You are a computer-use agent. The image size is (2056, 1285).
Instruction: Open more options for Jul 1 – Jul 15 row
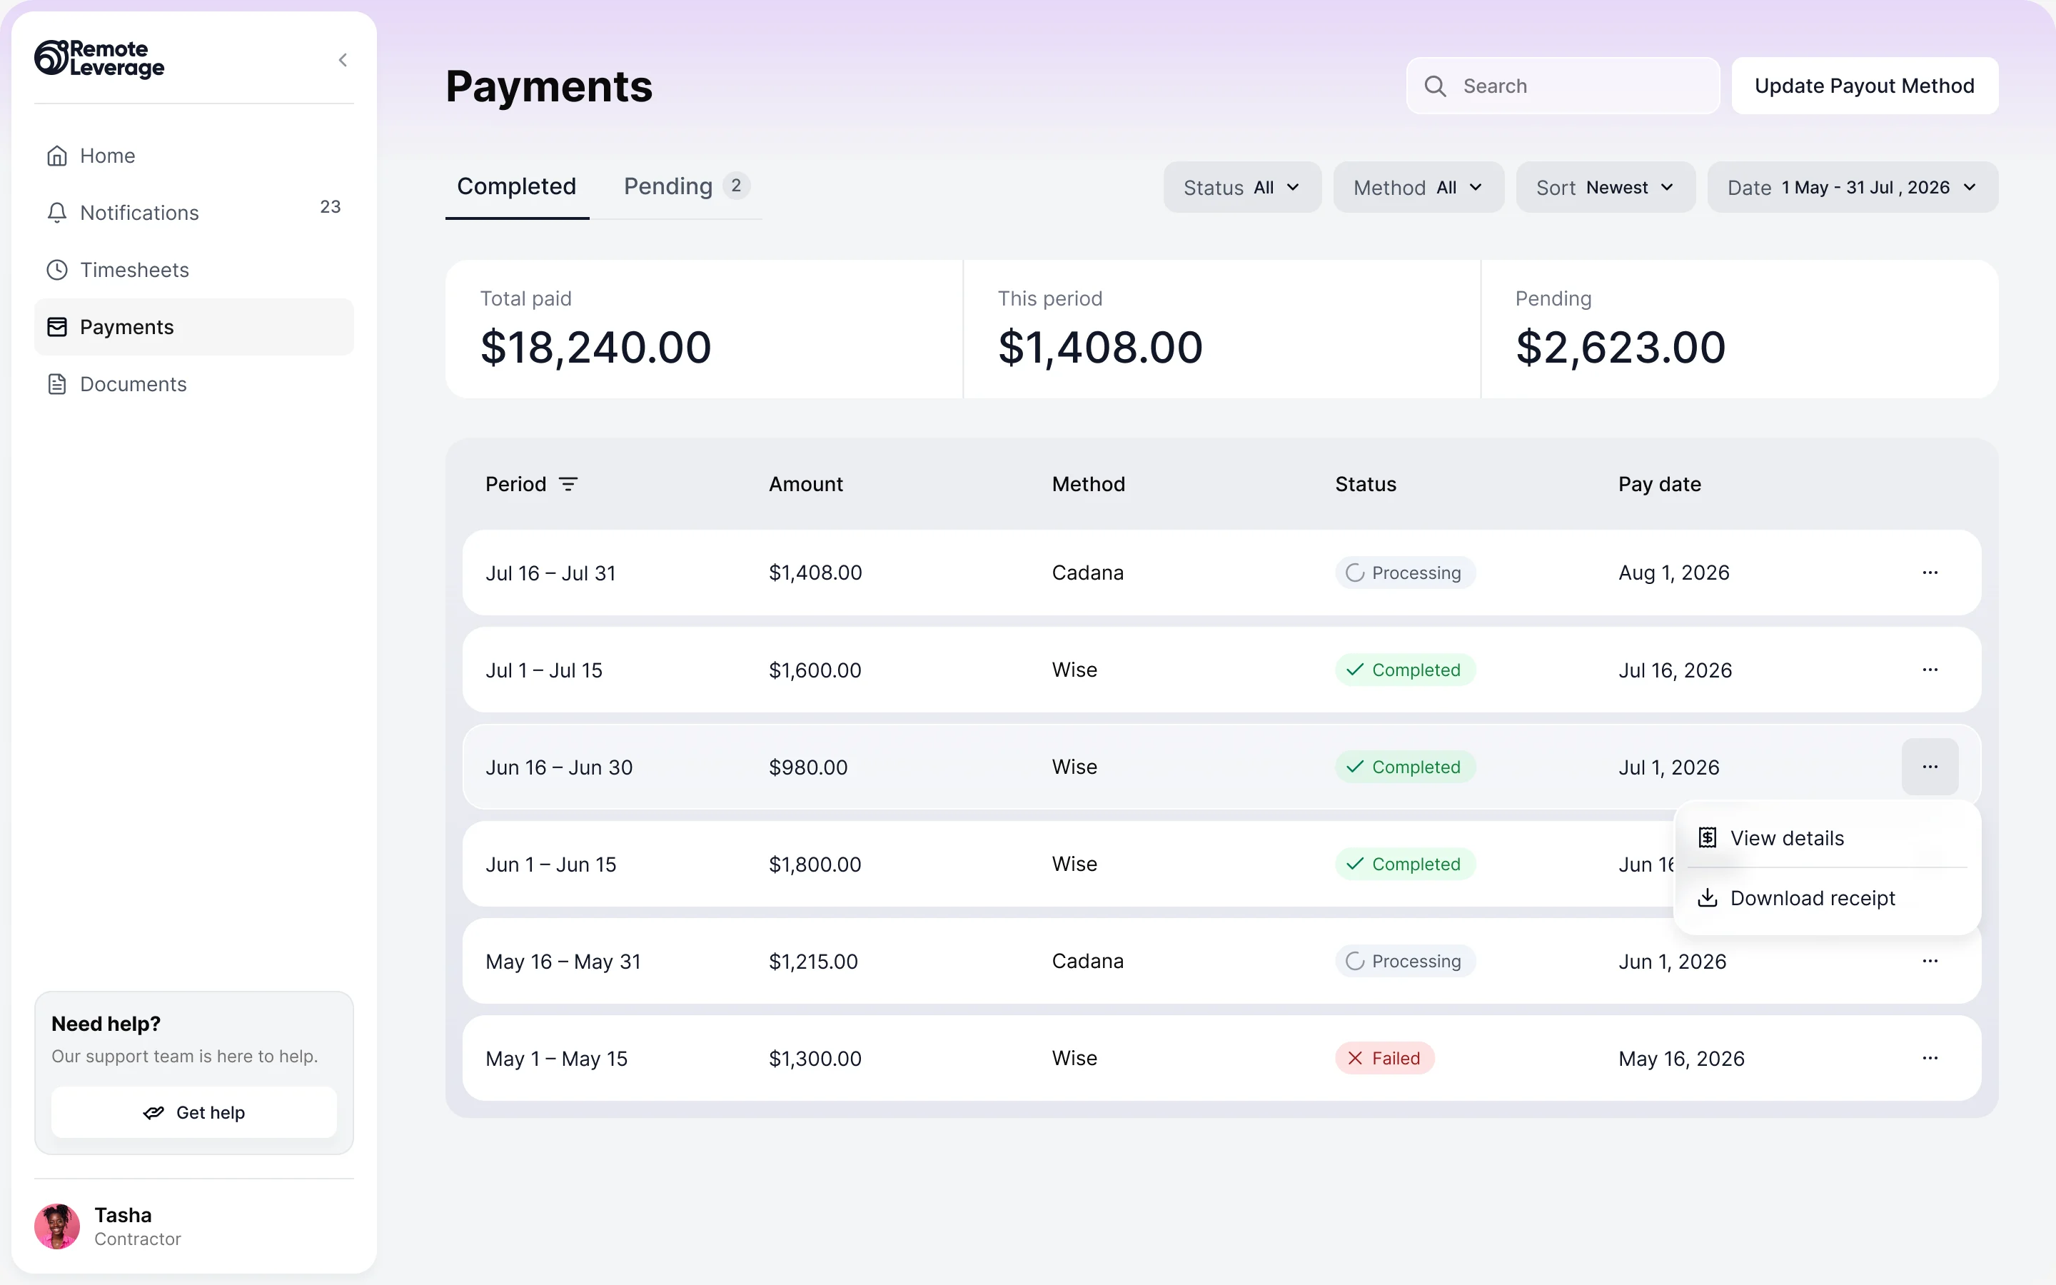1930,670
